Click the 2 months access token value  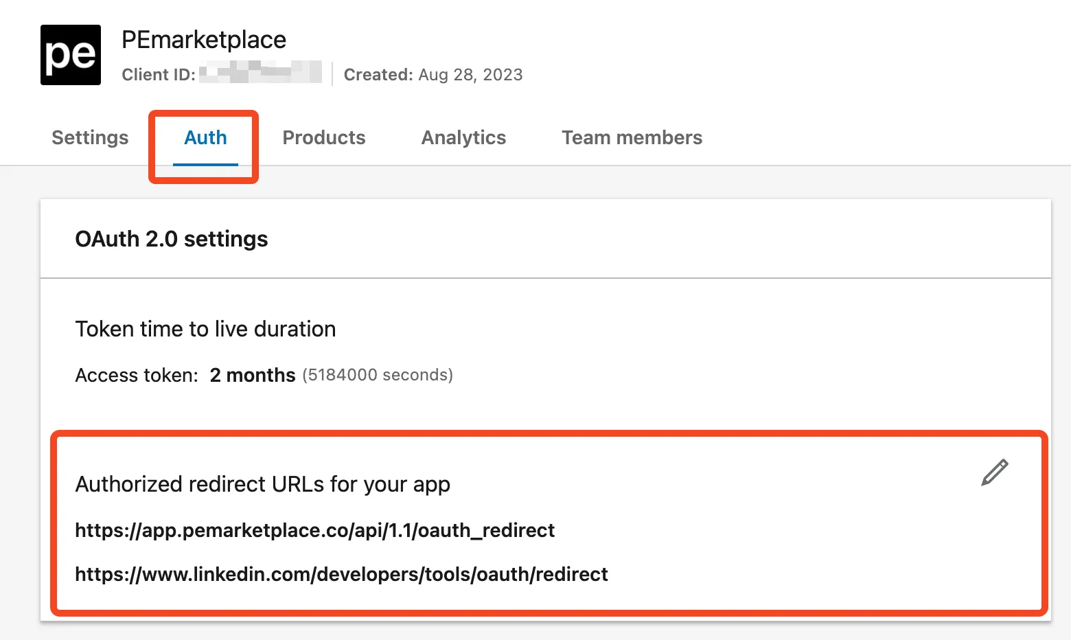tap(253, 375)
